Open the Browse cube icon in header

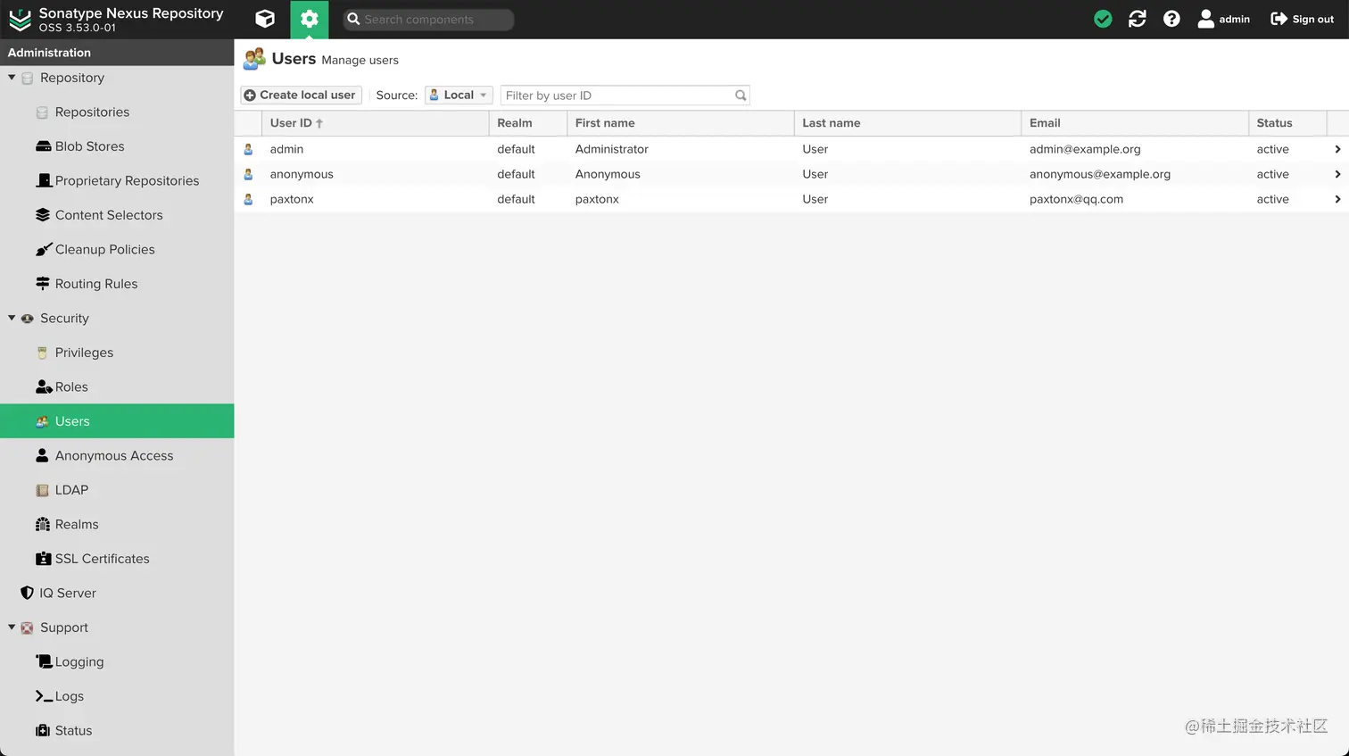click(265, 19)
